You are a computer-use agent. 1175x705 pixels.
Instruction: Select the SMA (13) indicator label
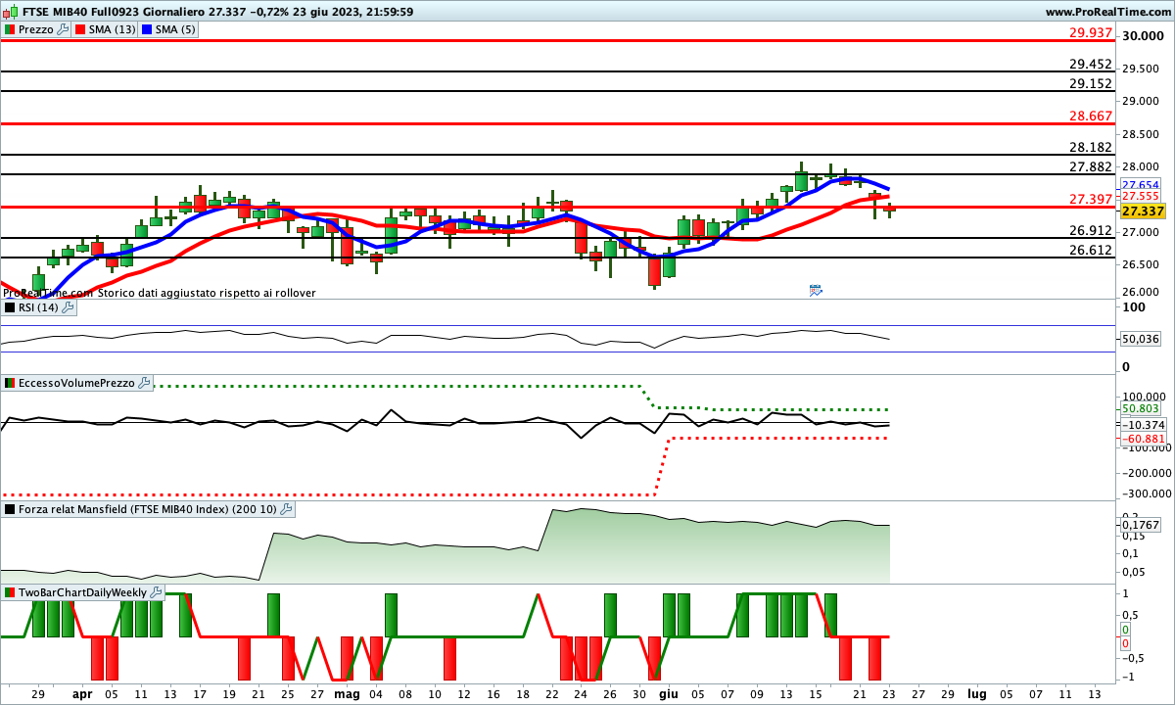(113, 29)
